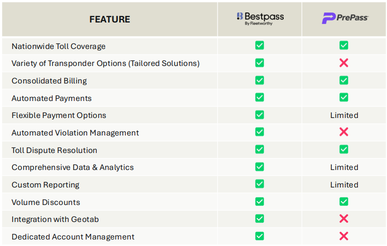387x246 pixels.
Task: Click PrePass checkmark for Nationwide Toll Coverage
Action: (x=343, y=45)
